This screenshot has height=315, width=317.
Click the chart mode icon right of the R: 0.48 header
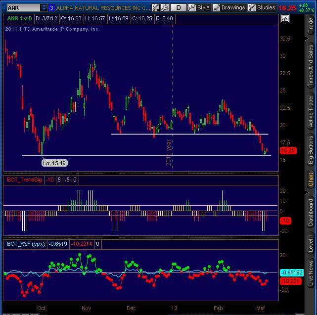[x=285, y=19]
